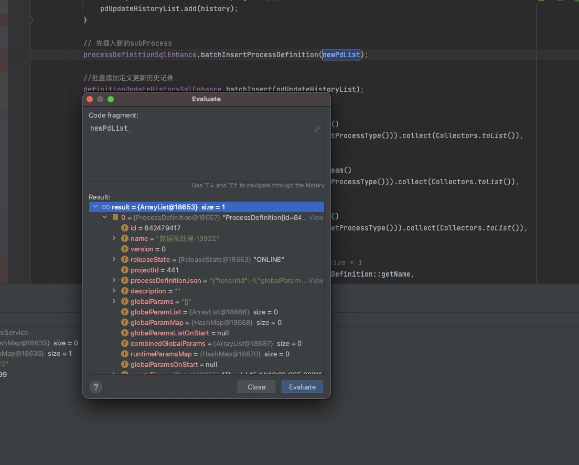
Task: Click the field icon beside version
Action: pyautogui.click(x=125, y=249)
